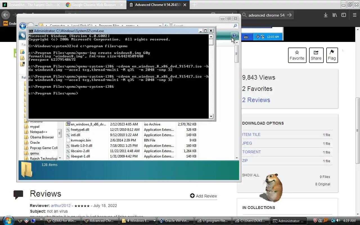Toggle the browser sidebar icon
The height and width of the screenshot is (225, 360).
coord(344,15)
